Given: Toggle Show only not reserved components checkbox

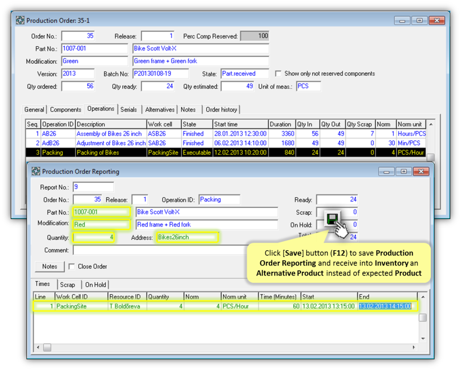Looking at the screenshot, I should pos(278,73).
